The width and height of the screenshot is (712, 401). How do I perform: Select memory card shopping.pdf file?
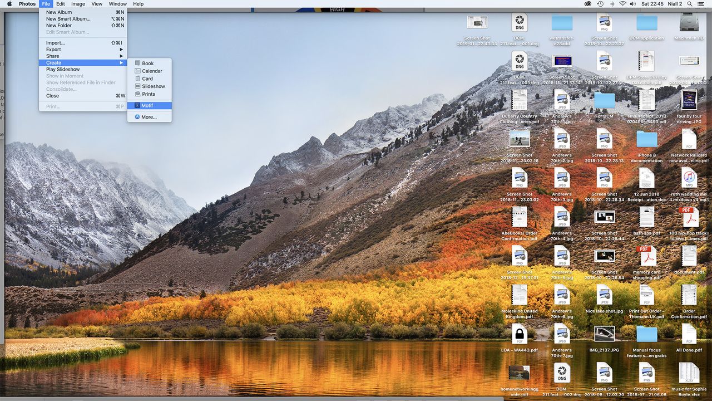click(646, 256)
